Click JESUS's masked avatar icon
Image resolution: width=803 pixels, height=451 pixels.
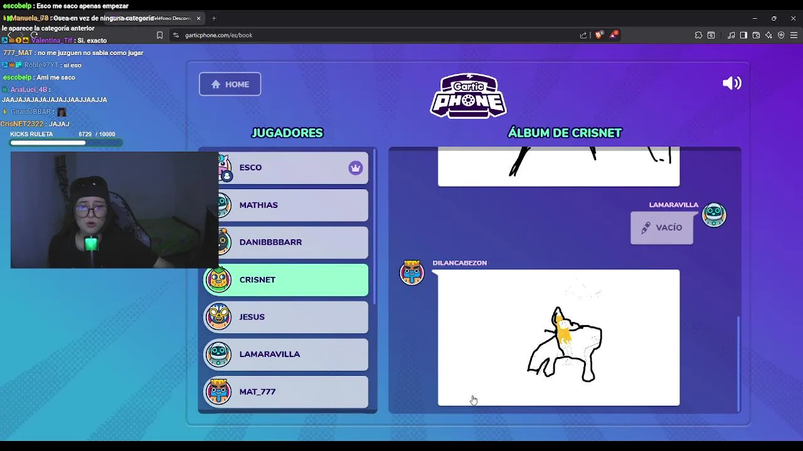point(218,317)
